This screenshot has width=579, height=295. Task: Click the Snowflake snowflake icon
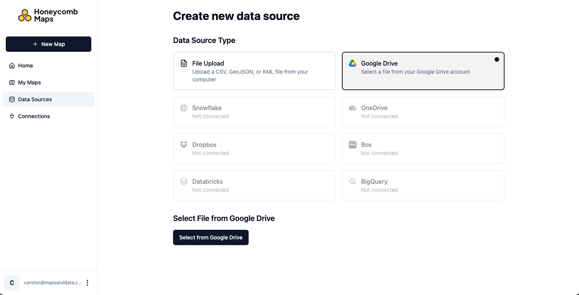184,108
